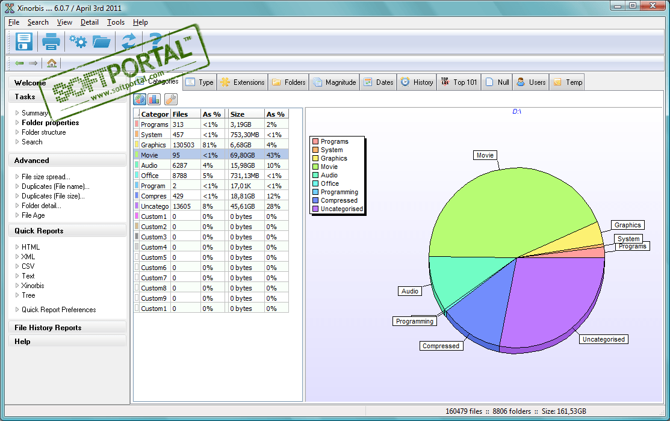Select the pie chart view icon
The image size is (670, 421).
[x=140, y=99]
